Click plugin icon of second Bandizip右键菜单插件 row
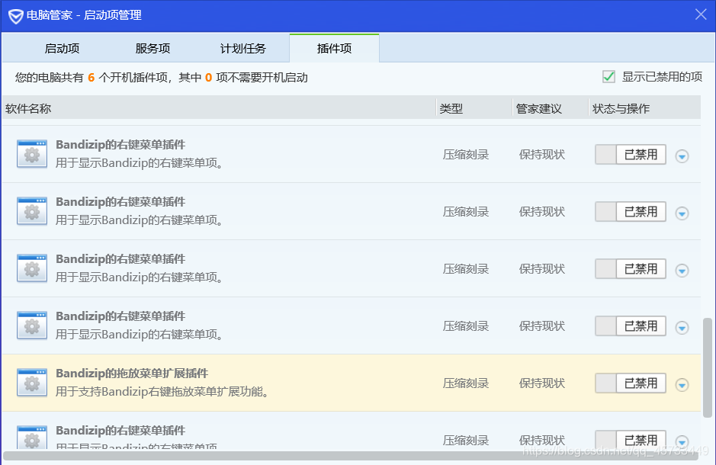 (x=32, y=211)
